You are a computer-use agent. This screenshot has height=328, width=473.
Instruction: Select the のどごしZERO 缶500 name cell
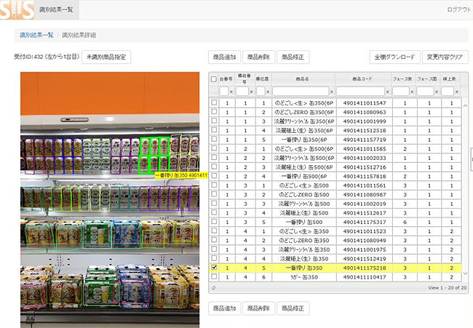[304, 194]
